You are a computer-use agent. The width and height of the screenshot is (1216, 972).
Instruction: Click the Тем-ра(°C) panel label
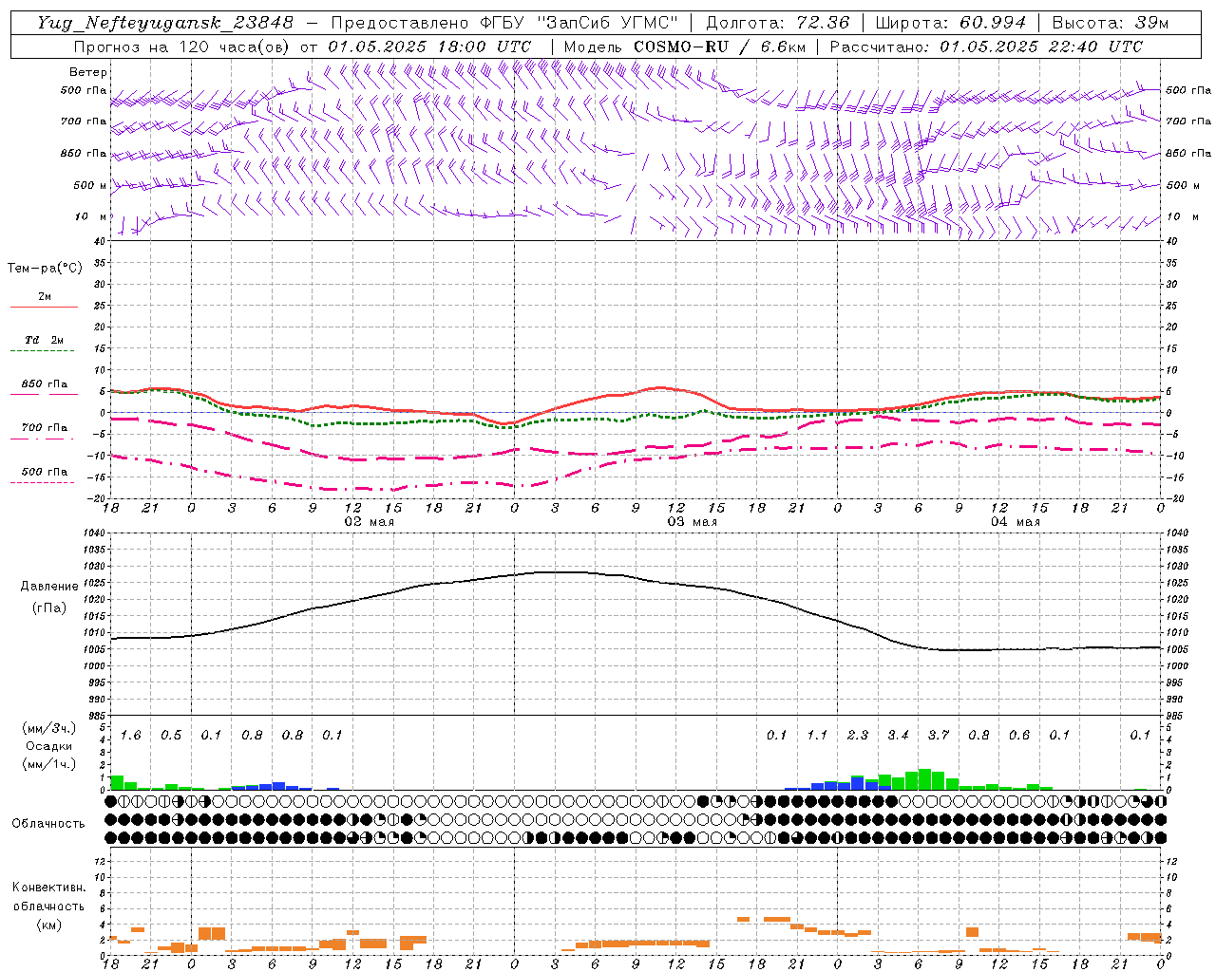(x=45, y=269)
